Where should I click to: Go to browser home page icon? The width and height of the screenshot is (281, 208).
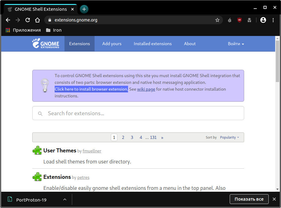point(37,20)
